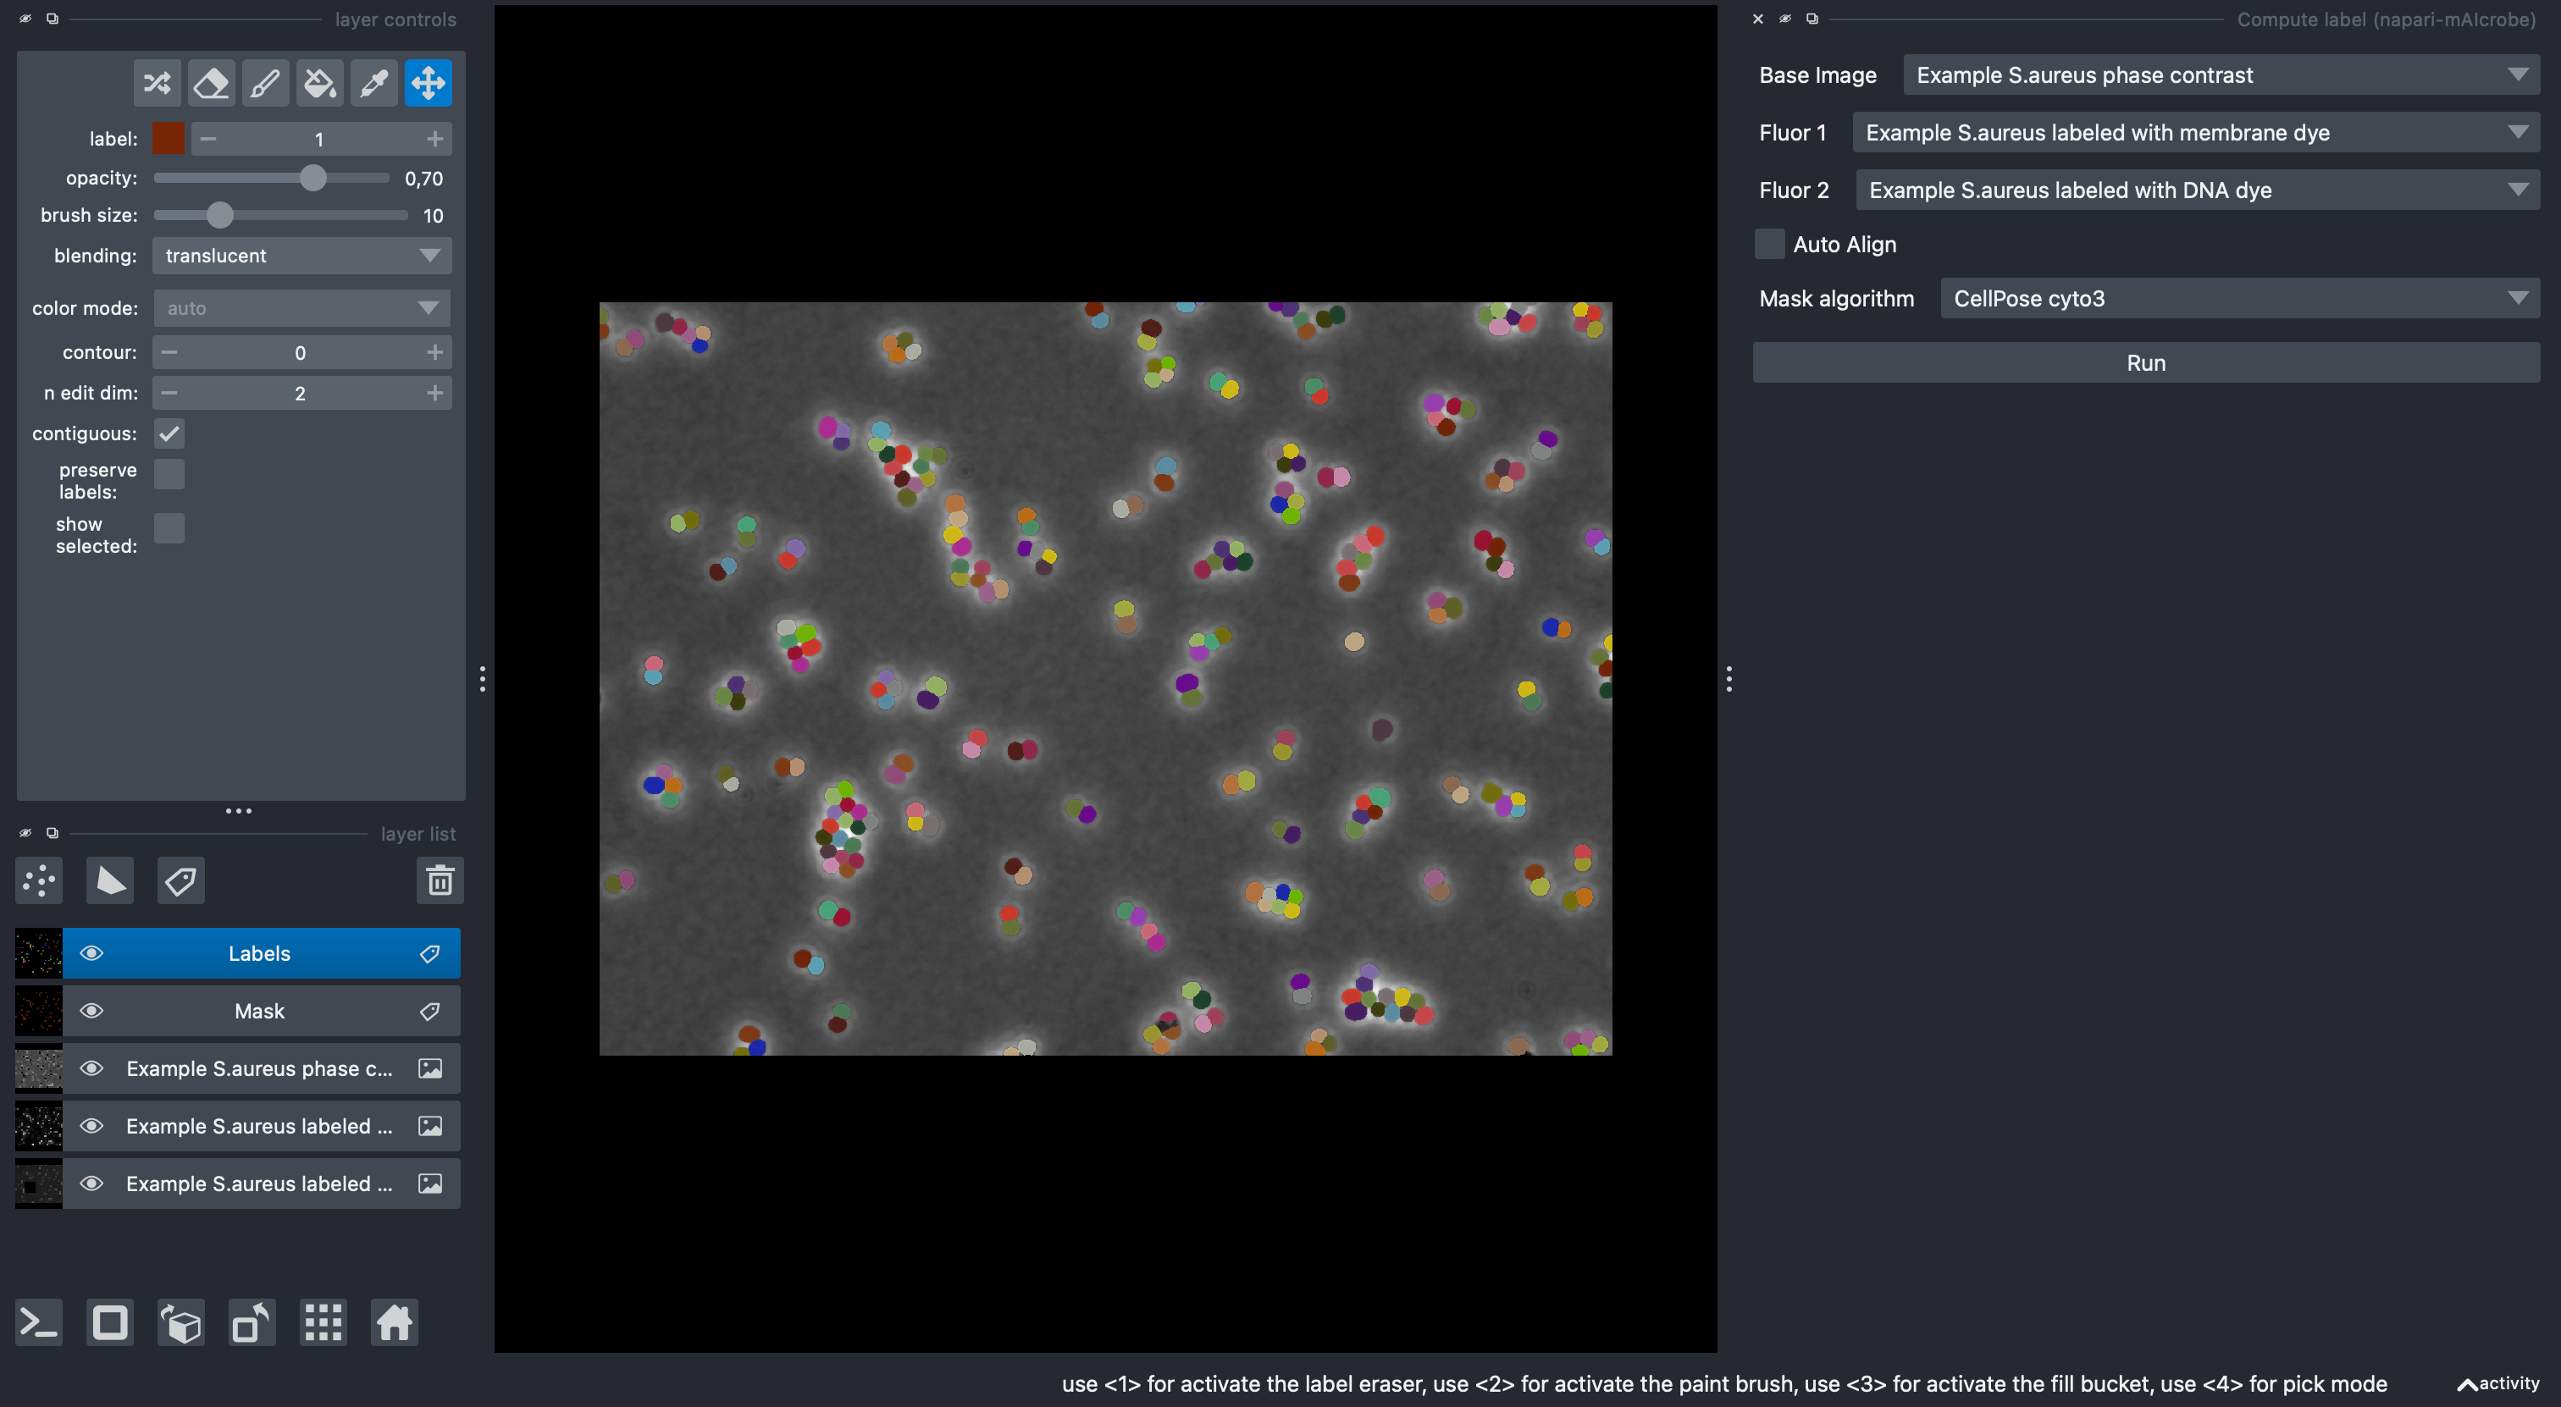The height and width of the screenshot is (1407, 2561).
Task: Select the label eraser tool
Action: pos(211,84)
